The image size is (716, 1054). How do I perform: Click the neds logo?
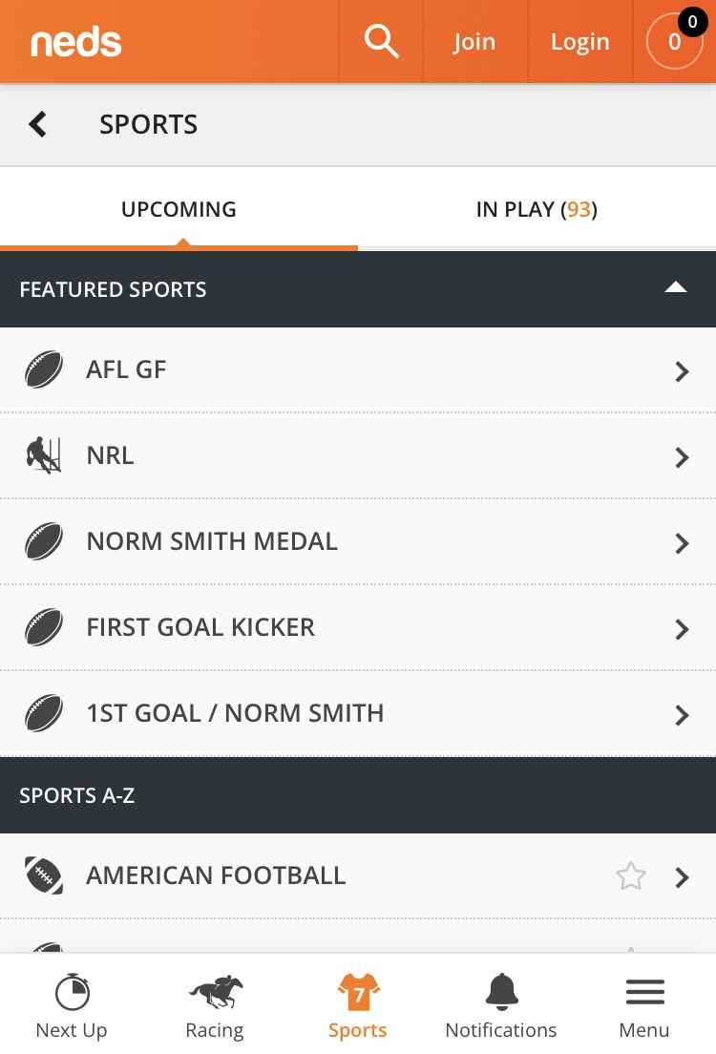tap(76, 42)
